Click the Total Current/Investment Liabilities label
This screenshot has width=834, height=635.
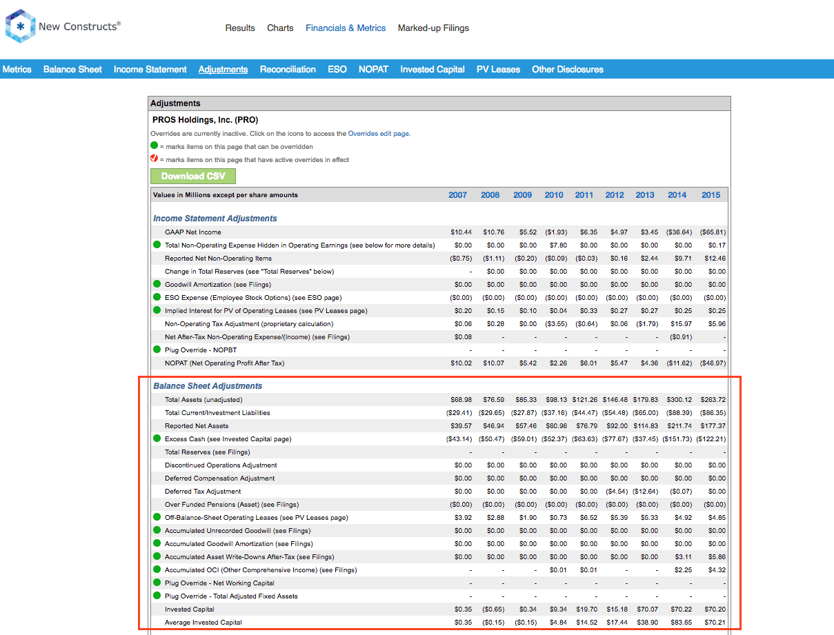click(217, 413)
